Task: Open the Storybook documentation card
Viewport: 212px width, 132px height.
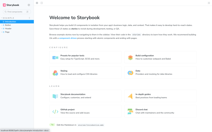Action: [85, 96]
